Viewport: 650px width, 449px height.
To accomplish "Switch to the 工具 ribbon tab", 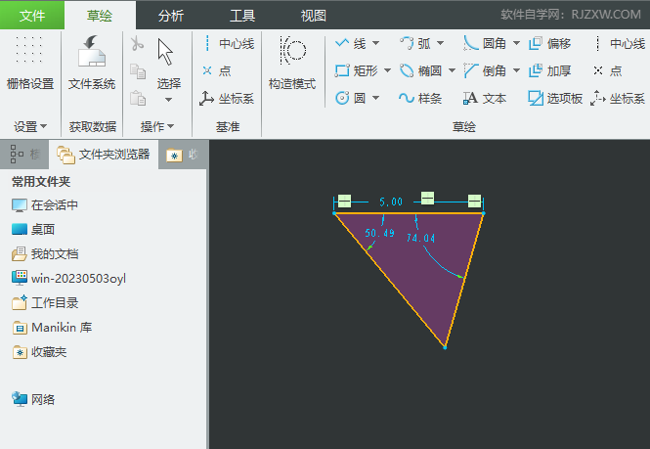I will pos(242,16).
